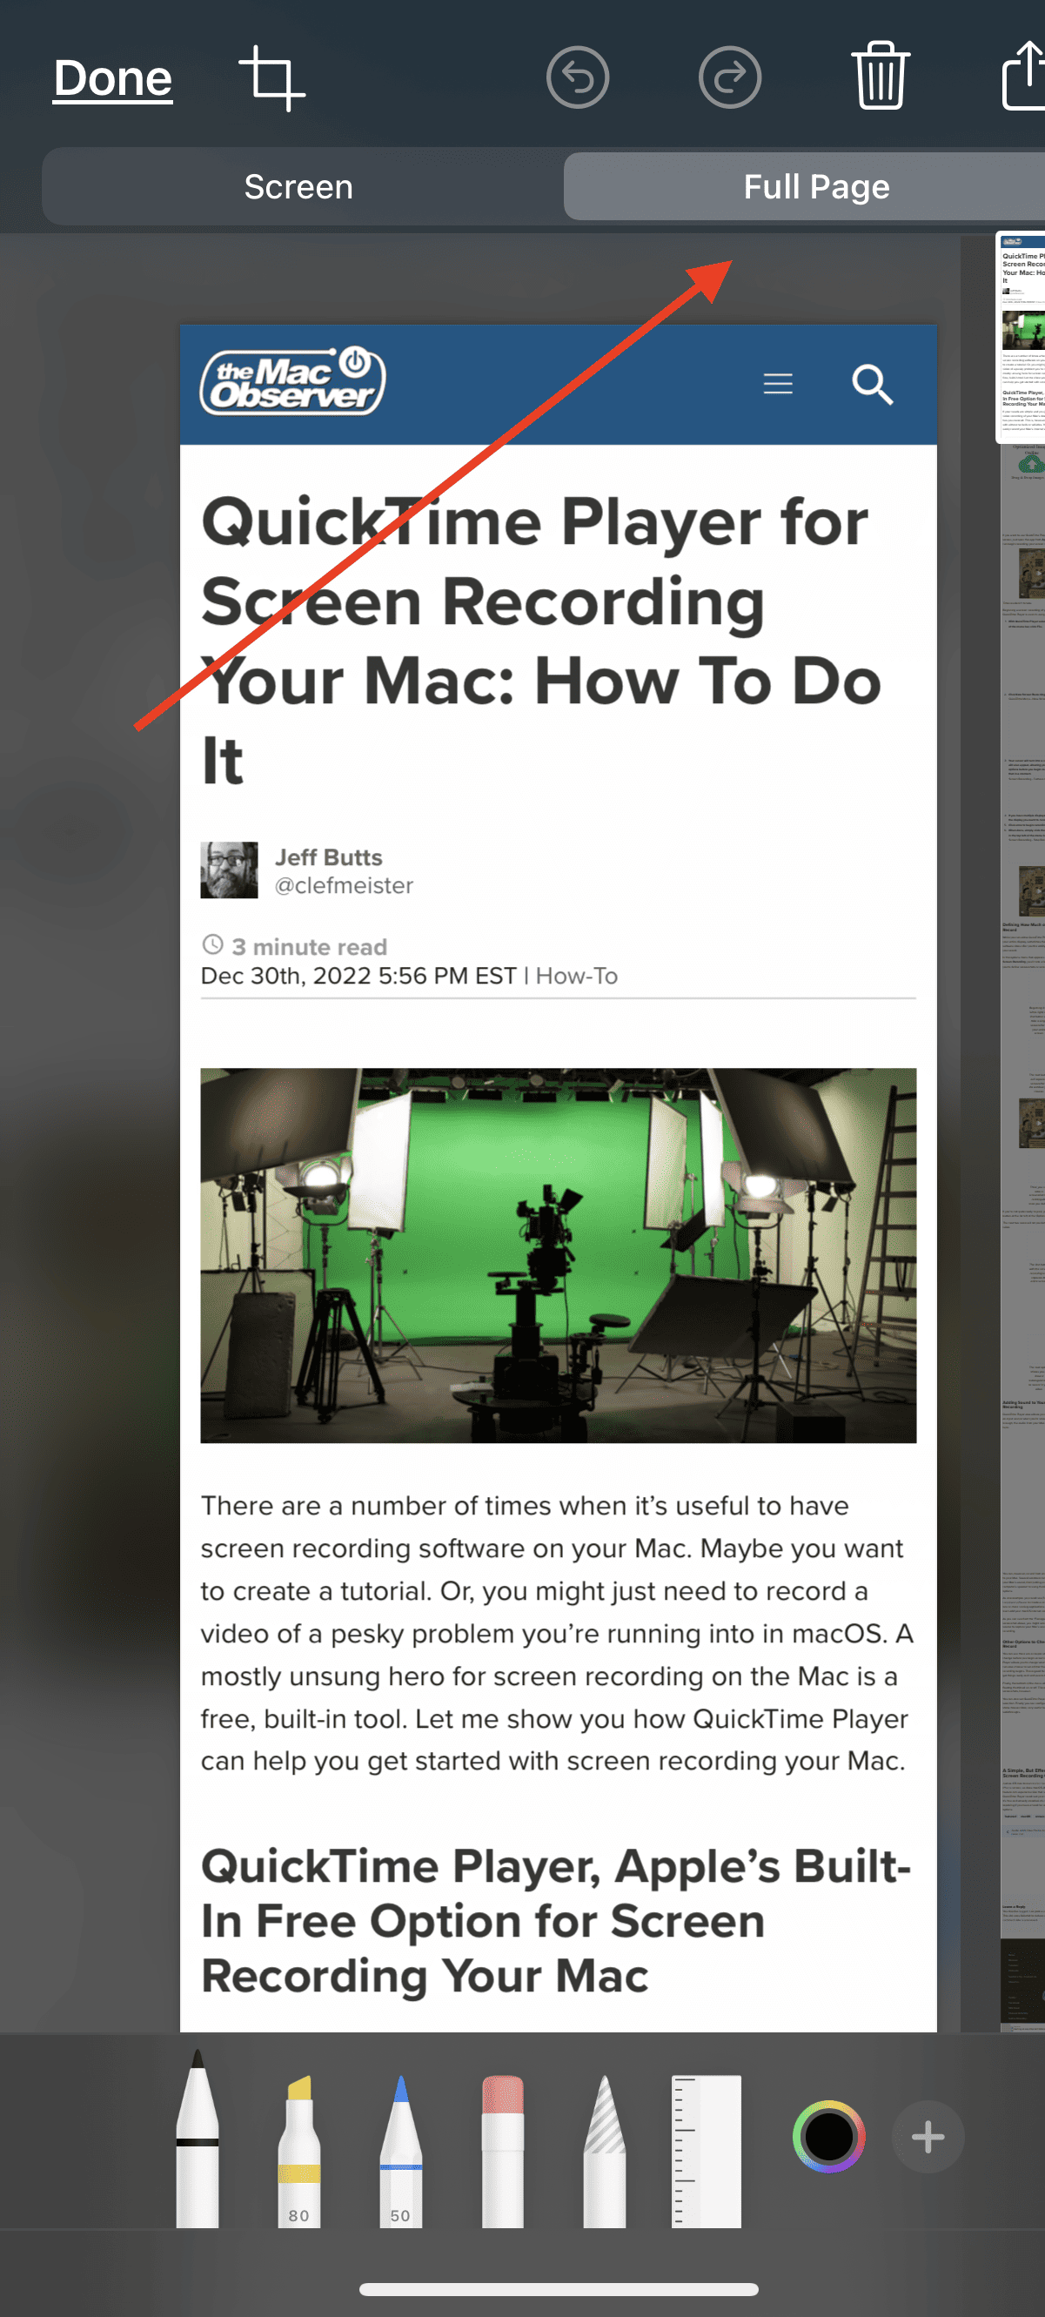Screen dimensions: 1045x2317
Task: Select the black pen tool
Action: pyautogui.click(x=197, y=2138)
